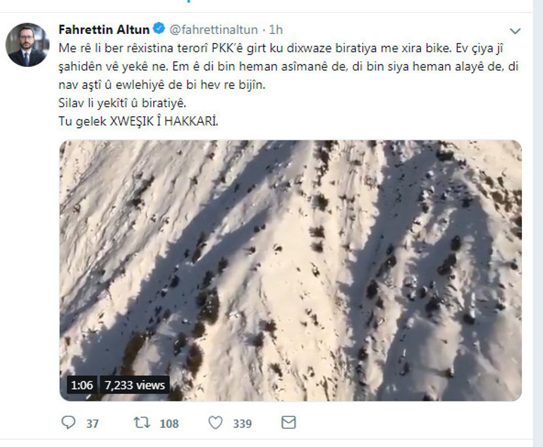Viewport: 543px width, 447px height.
Task: Click the line Silav li yekîtî û biratiyê
Action: pyautogui.click(x=123, y=103)
